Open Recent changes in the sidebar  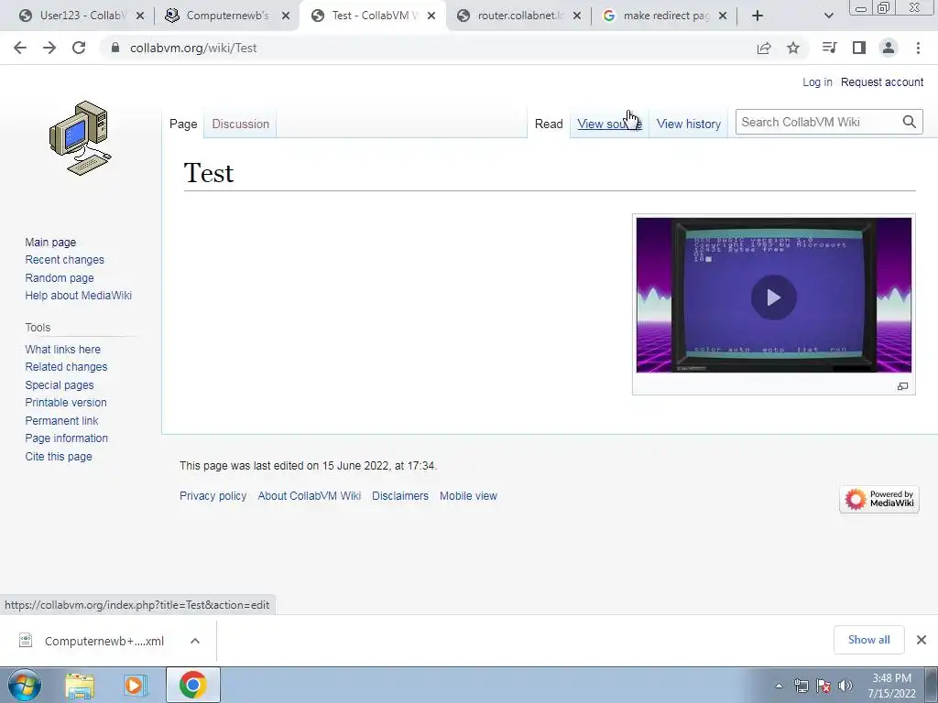coord(65,259)
